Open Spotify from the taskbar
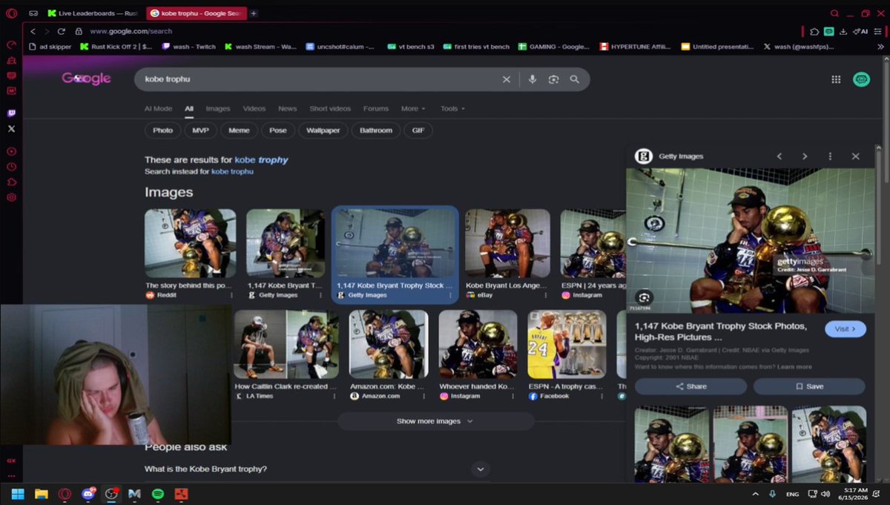Viewport: 890px width, 505px height. coord(157,494)
